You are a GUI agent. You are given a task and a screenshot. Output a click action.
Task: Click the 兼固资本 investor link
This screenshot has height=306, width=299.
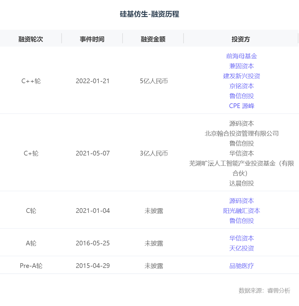[242, 66]
